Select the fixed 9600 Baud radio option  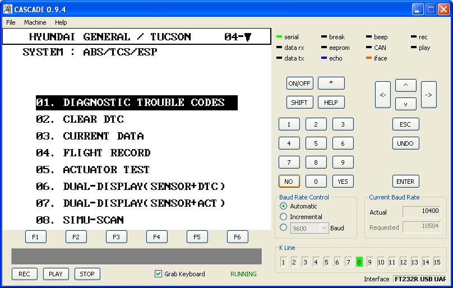coord(284,227)
